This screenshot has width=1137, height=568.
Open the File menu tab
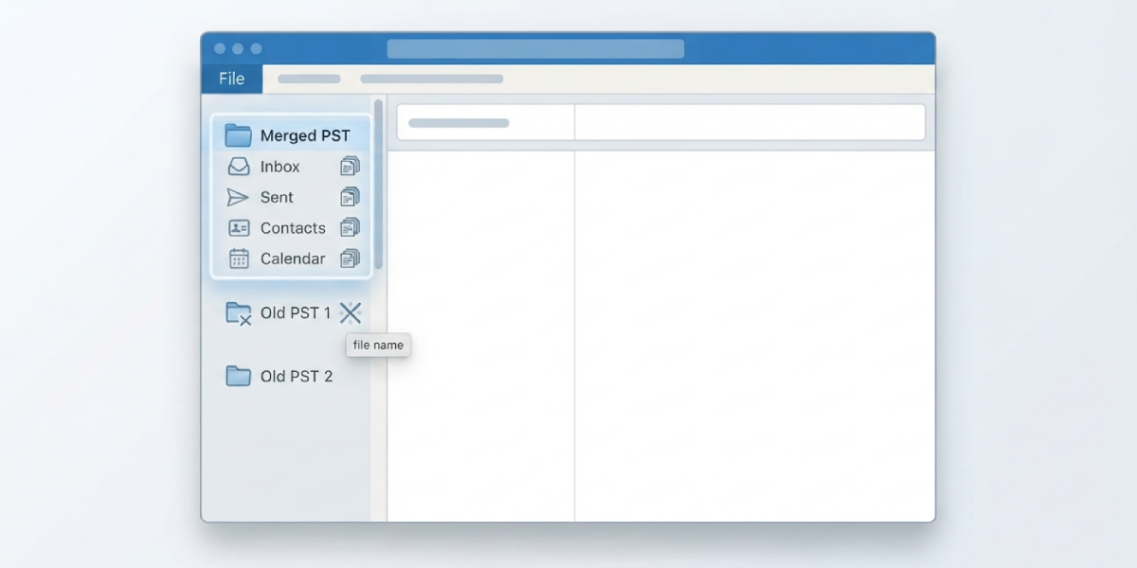pos(231,79)
